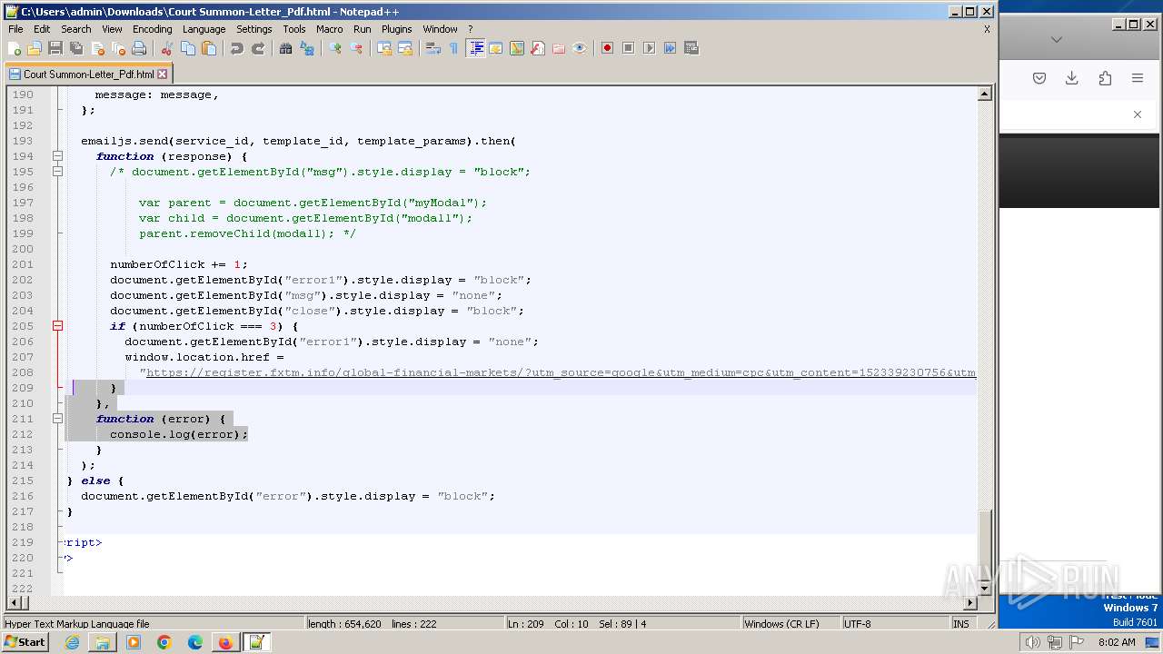Open the Language menu
Image resolution: width=1163 pixels, height=654 pixels.
coord(204,29)
